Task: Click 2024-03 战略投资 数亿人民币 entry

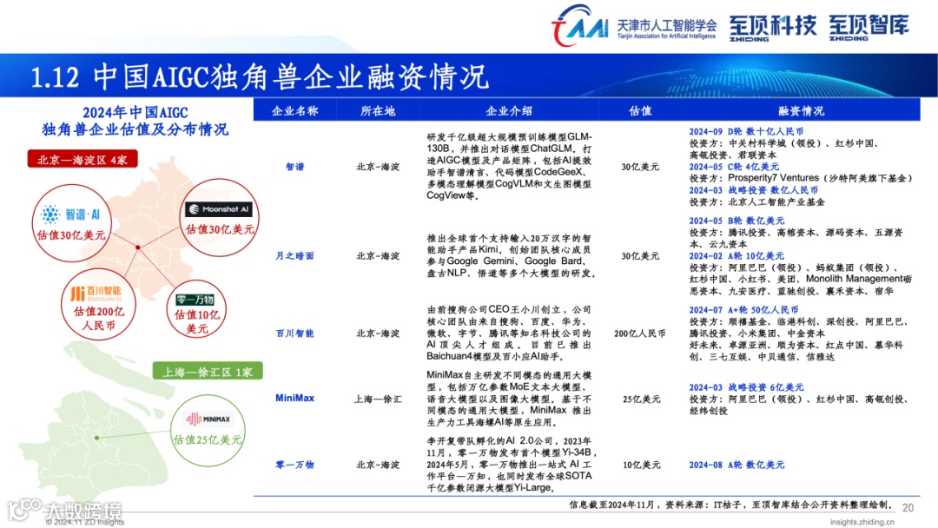Action: [x=754, y=190]
